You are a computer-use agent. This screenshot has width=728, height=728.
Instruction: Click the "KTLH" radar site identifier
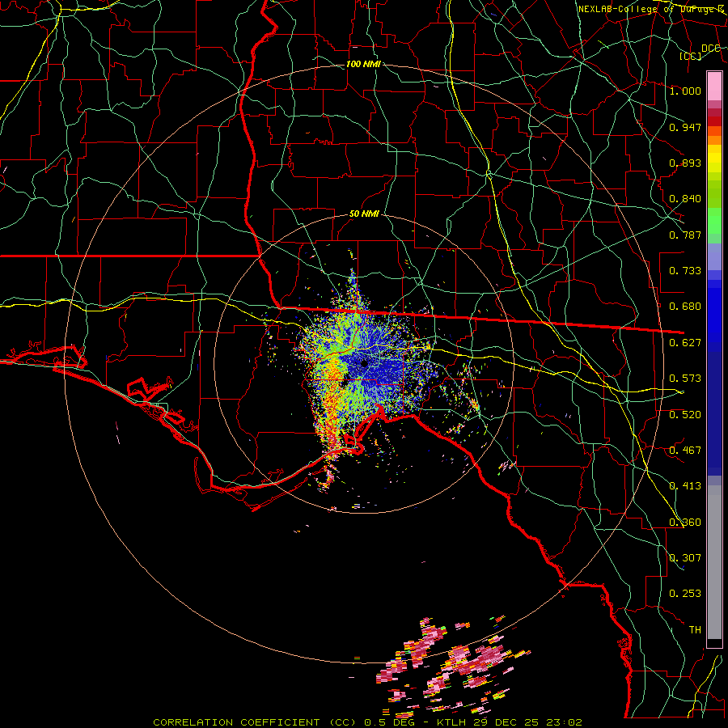coord(451,722)
